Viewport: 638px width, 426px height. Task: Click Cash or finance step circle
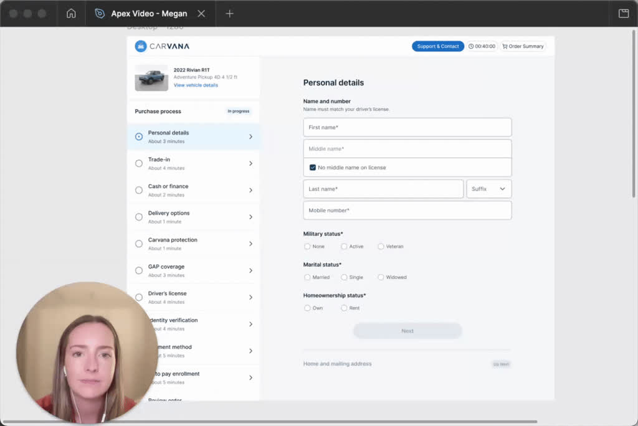139,191
